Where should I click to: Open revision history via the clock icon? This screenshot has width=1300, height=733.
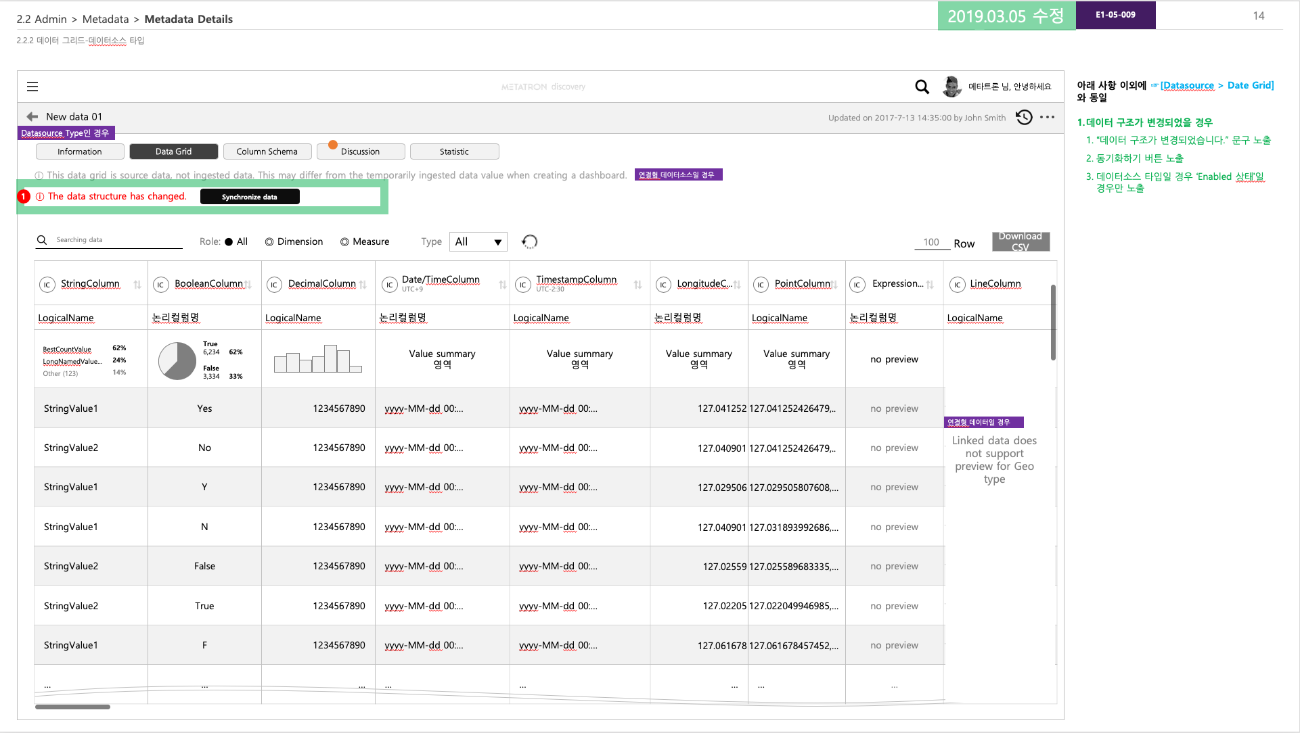1023,117
